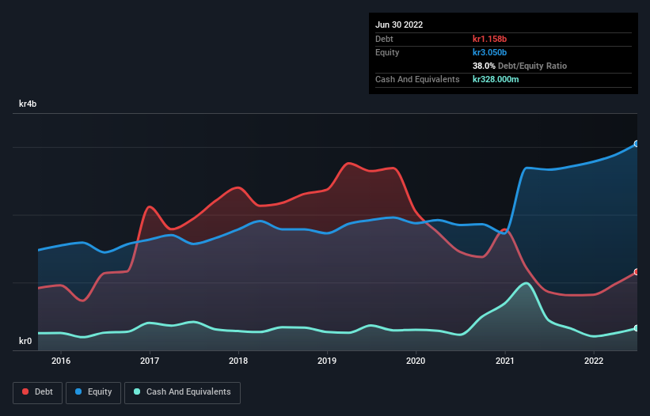The image size is (650, 416).
Task: Select the blue Equity endpoint marker on chart
Action: pos(637,144)
